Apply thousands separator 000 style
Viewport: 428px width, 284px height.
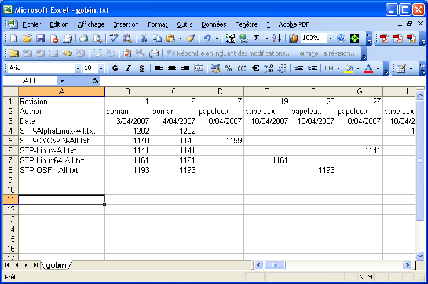click(x=242, y=68)
